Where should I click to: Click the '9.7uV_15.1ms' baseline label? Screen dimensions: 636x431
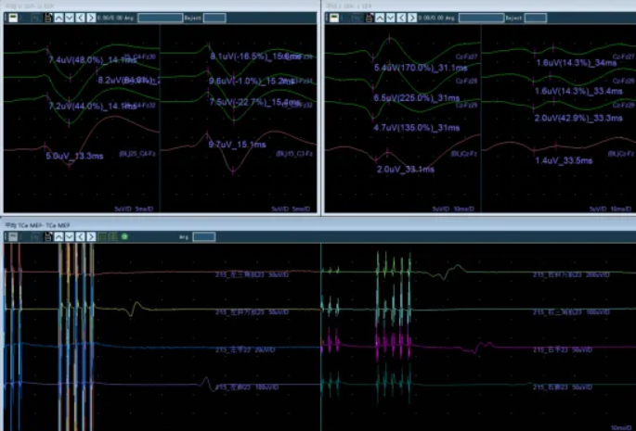tap(238, 145)
